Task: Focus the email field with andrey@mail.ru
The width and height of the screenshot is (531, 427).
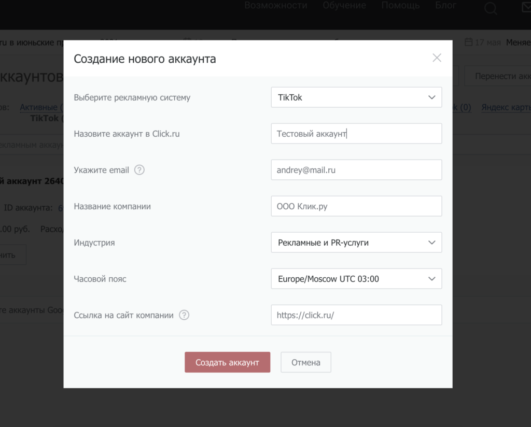Action: point(356,170)
